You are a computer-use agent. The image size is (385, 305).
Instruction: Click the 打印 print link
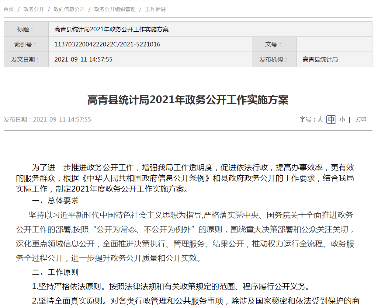pos(361,119)
